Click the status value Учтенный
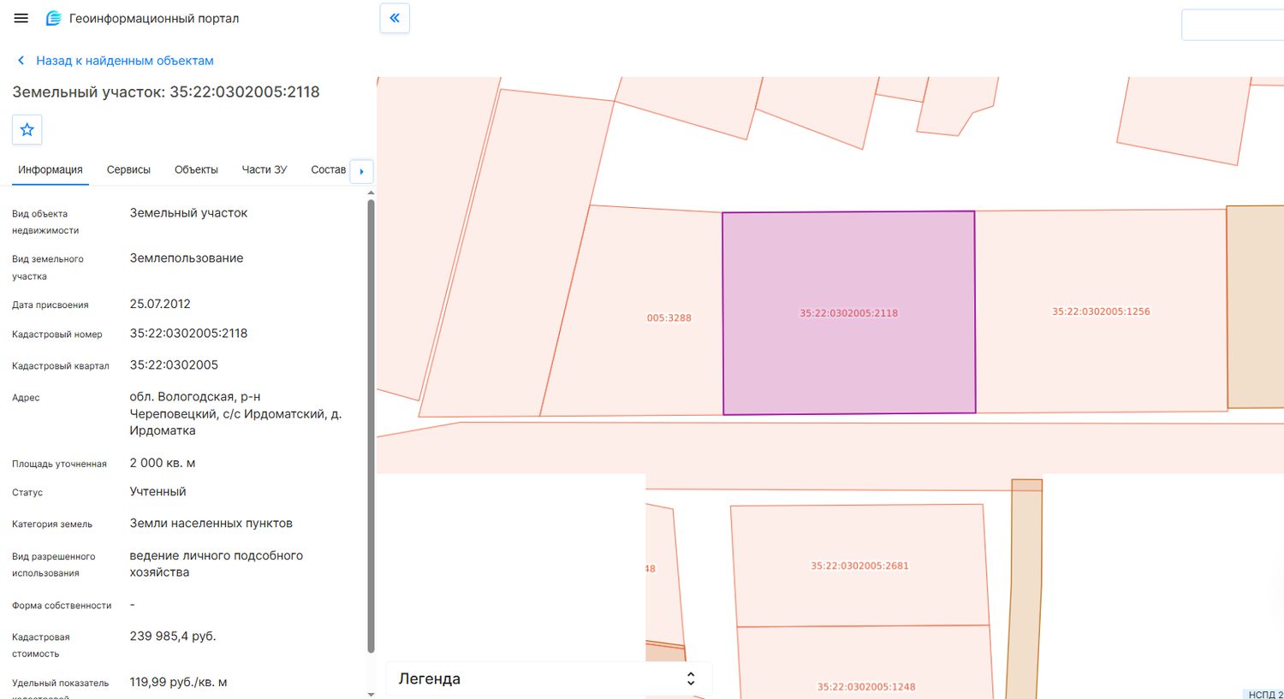The image size is (1284, 699). pos(158,492)
